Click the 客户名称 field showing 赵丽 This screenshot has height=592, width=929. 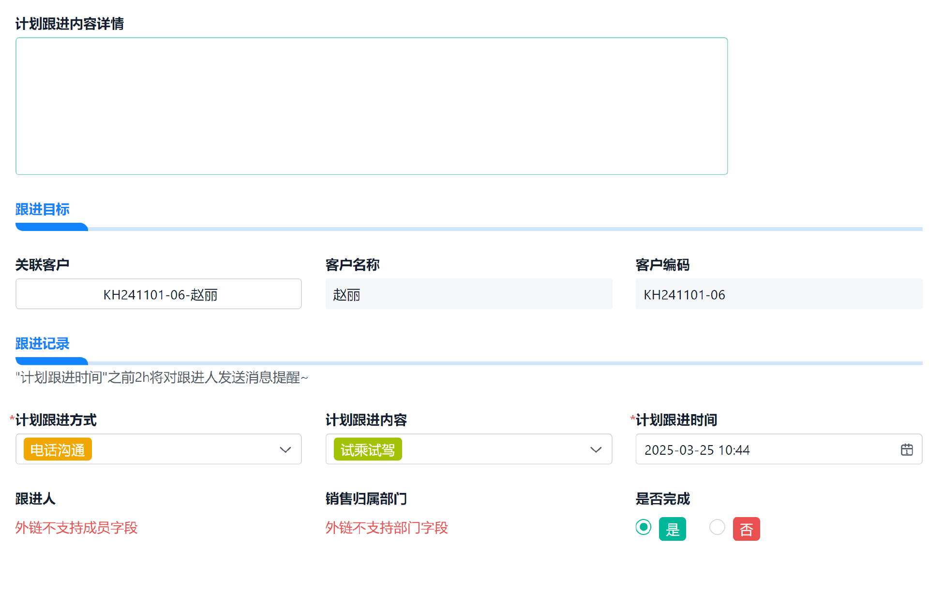tap(468, 294)
